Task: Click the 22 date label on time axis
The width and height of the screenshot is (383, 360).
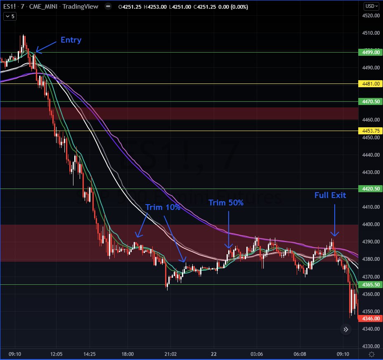Action: pos(214,354)
